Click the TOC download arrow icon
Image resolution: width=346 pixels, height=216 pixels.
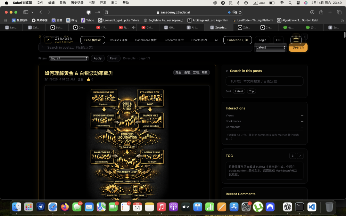click(x=292, y=156)
